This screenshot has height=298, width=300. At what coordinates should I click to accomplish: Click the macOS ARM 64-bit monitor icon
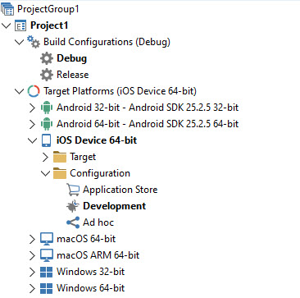pos(47,255)
